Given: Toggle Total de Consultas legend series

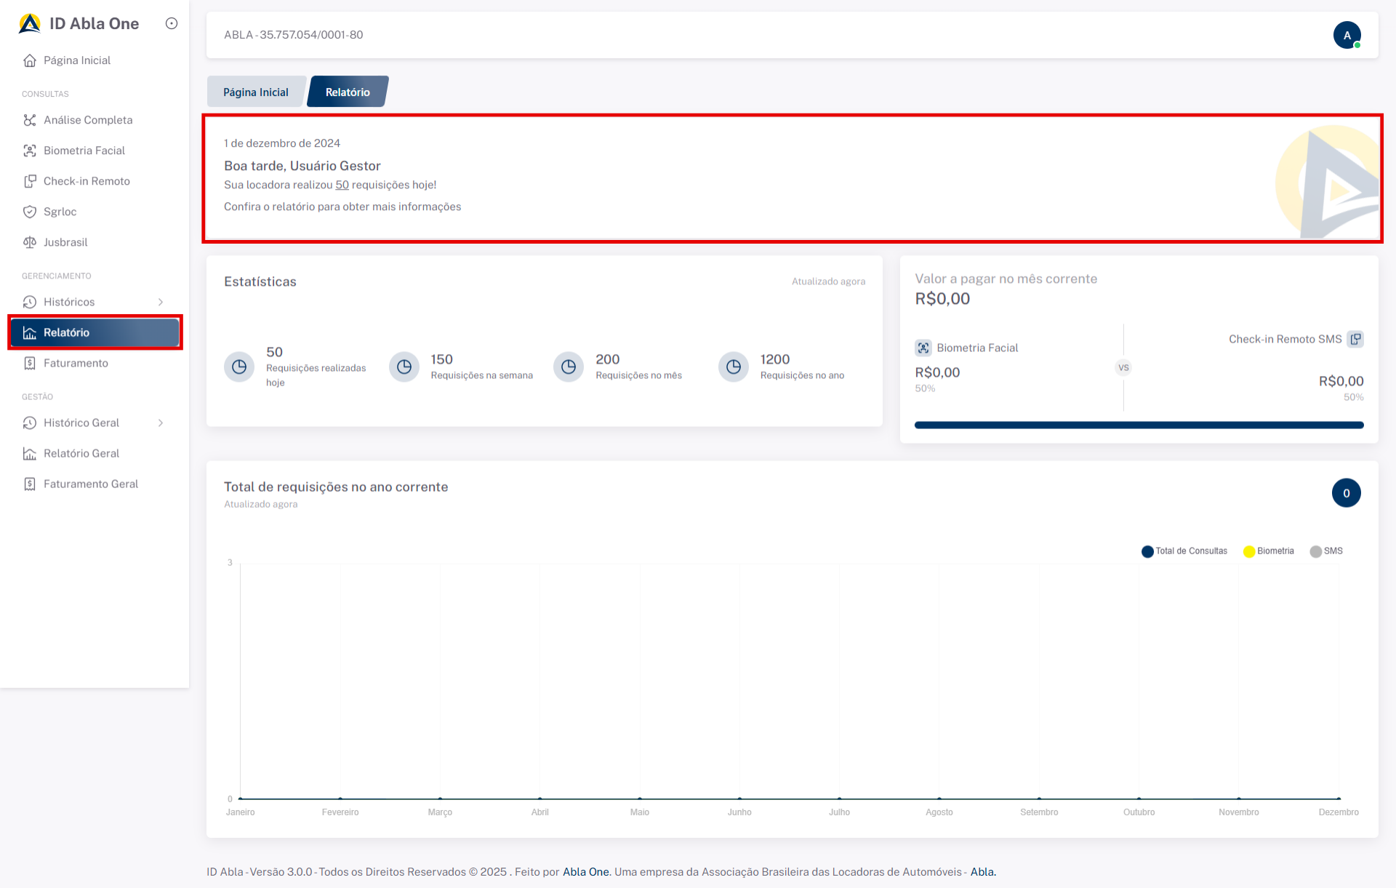Looking at the screenshot, I should pyautogui.click(x=1184, y=551).
